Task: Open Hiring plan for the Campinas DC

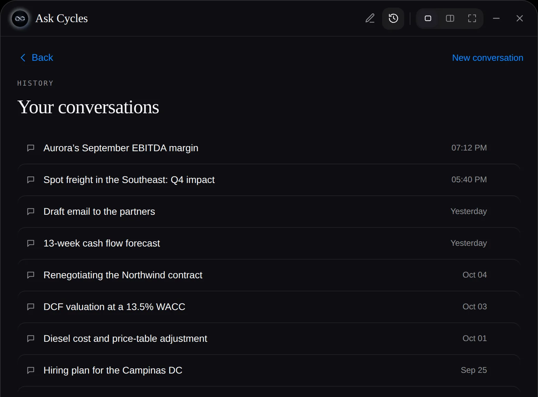Action: tap(269, 370)
